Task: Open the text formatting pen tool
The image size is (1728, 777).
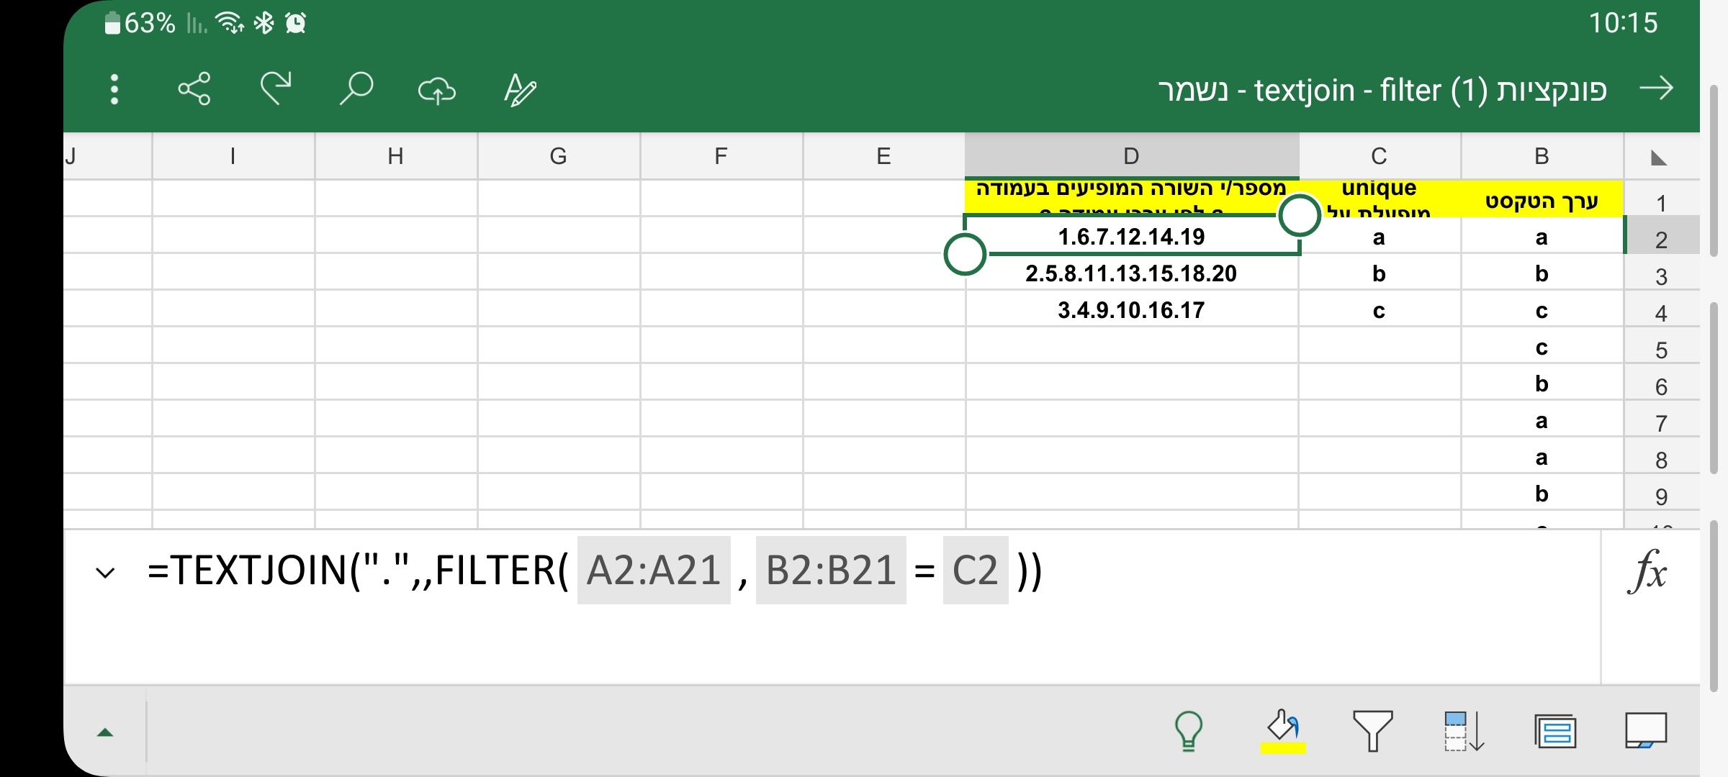Action: click(520, 89)
